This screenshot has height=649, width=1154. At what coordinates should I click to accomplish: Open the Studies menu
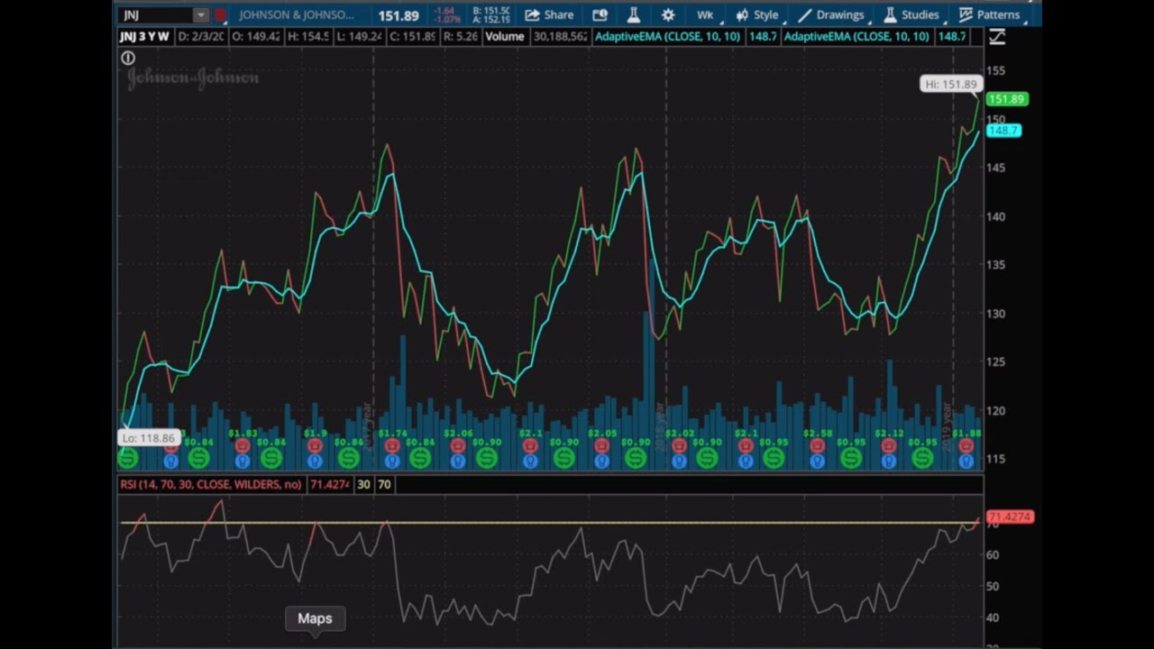[911, 15]
